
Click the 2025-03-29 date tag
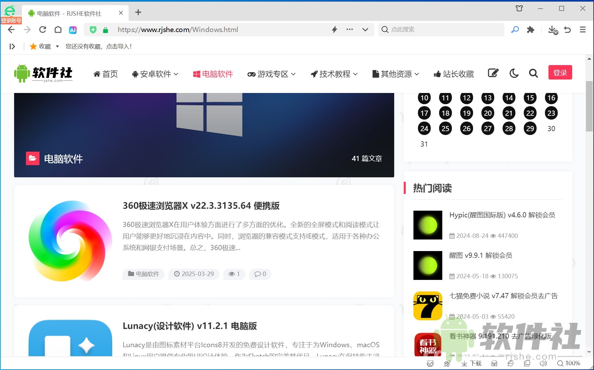(x=194, y=274)
